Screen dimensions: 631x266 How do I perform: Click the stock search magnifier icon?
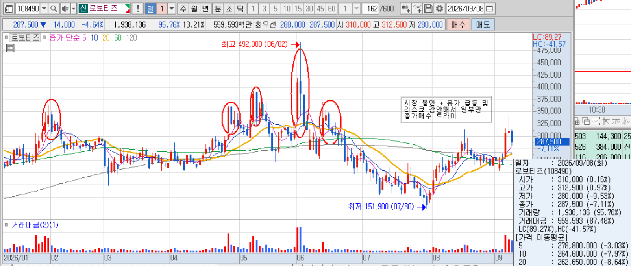(54, 8)
